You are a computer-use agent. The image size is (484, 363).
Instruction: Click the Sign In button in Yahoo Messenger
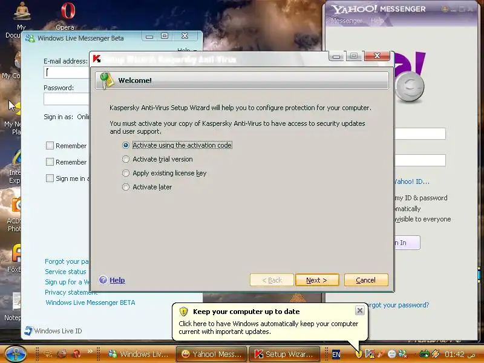(x=407, y=243)
